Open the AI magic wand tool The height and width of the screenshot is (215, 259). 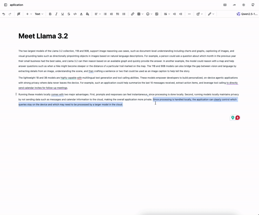tap(19, 14)
